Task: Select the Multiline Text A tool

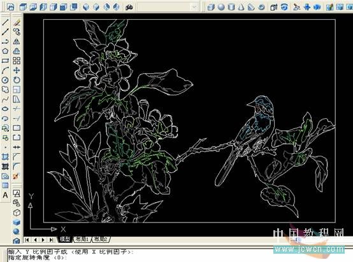Action: [5, 195]
